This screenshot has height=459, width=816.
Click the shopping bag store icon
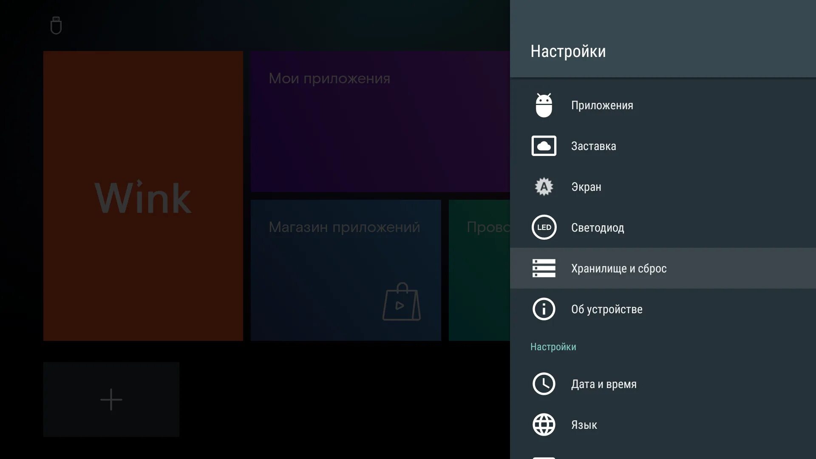tap(401, 302)
